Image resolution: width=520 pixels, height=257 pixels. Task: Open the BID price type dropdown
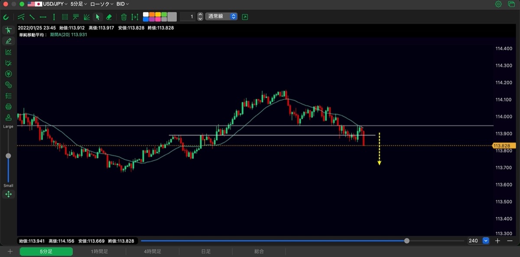click(x=123, y=4)
